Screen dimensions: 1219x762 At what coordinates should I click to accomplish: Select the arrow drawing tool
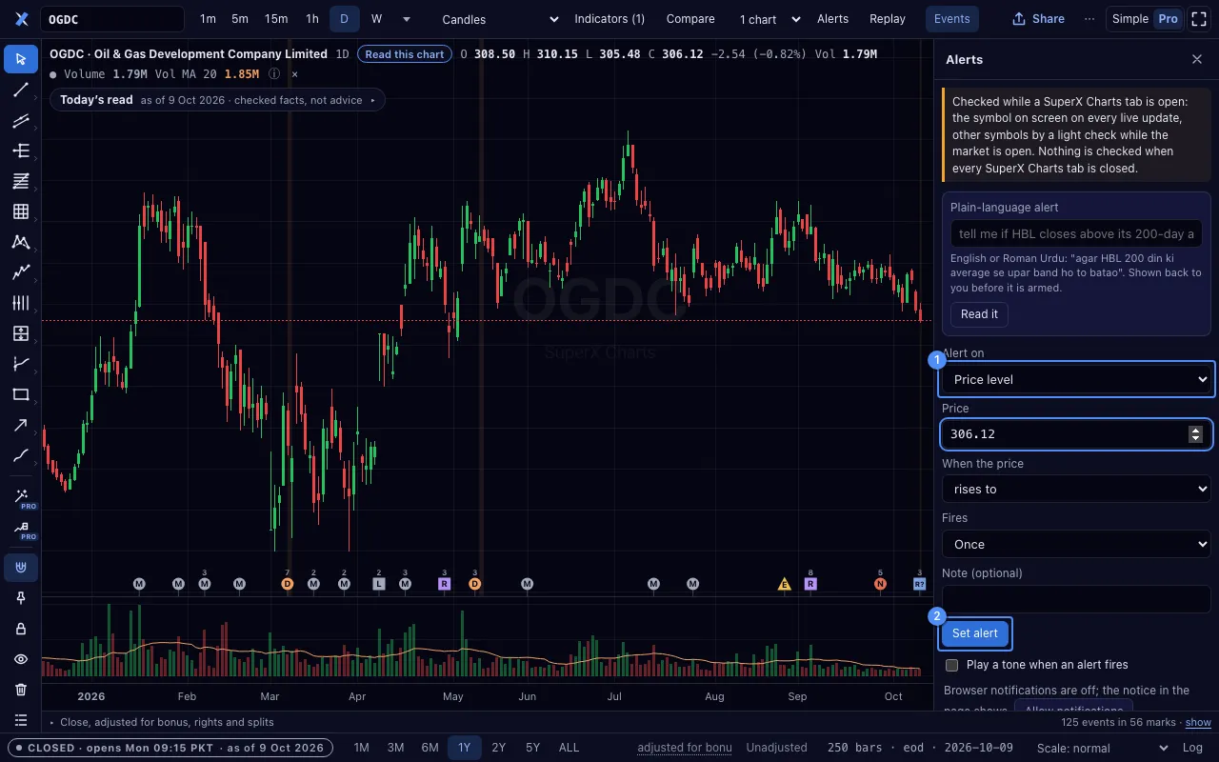[x=21, y=425]
